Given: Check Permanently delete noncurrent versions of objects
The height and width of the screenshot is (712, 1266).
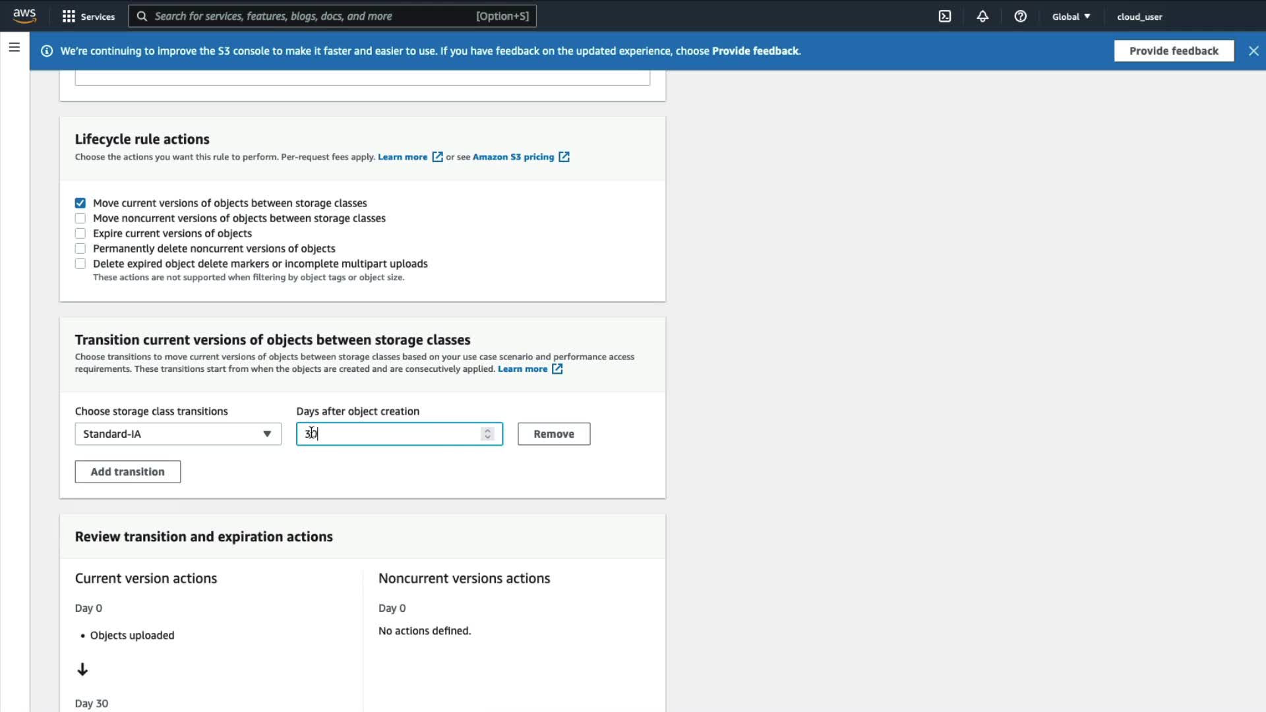Looking at the screenshot, I should pyautogui.click(x=80, y=249).
